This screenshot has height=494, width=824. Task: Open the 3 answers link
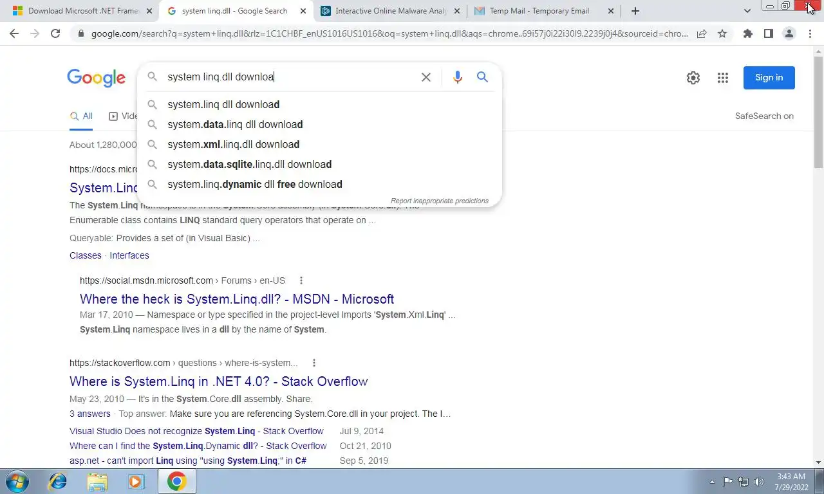(x=90, y=414)
